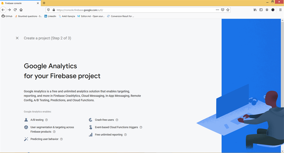Show help for Free unlimited reporting
Viewport: 284px width, 153px height.
(125, 135)
